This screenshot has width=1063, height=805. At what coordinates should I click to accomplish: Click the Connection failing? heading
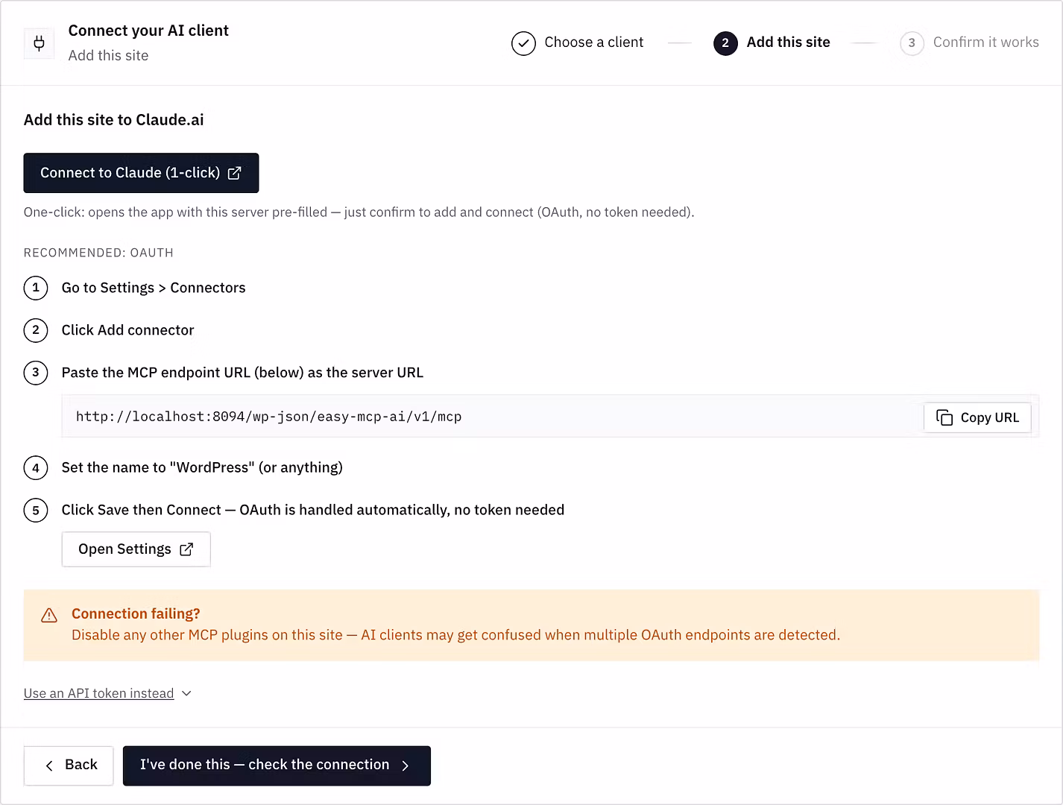coord(136,613)
